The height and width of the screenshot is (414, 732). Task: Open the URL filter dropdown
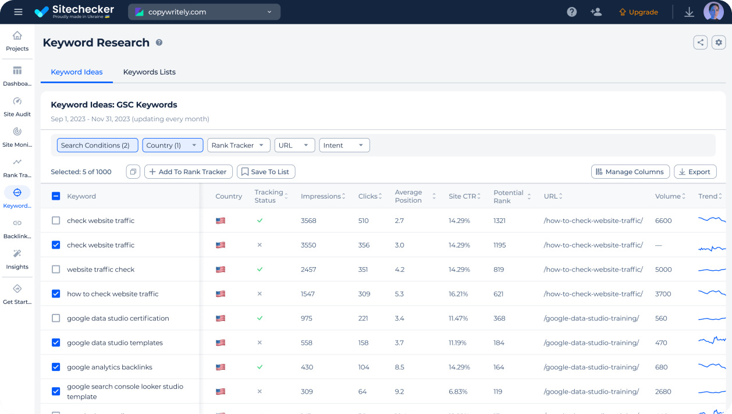coord(294,146)
